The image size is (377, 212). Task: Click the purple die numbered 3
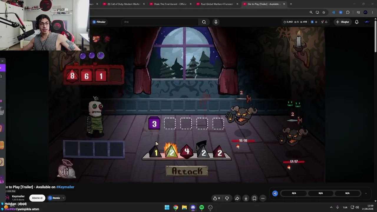pyautogui.click(x=154, y=123)
